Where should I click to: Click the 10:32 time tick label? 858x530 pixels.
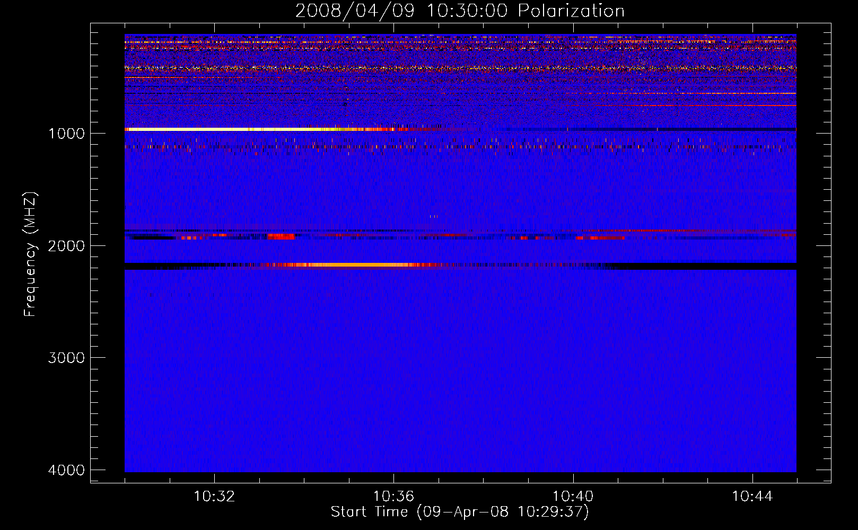tap(214, 497)
